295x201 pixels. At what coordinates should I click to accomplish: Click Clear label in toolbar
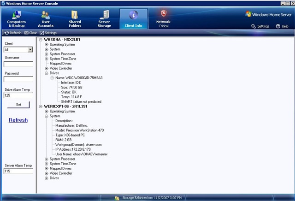pos(33,33)
